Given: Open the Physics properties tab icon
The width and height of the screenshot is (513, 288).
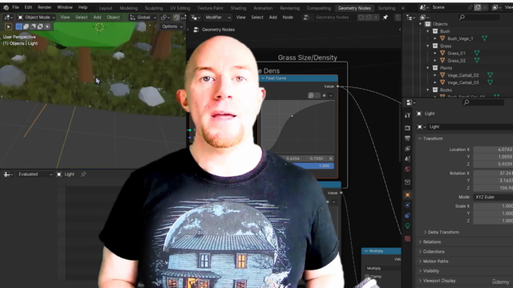Looking at the screenshot, I should click(407, 205).
